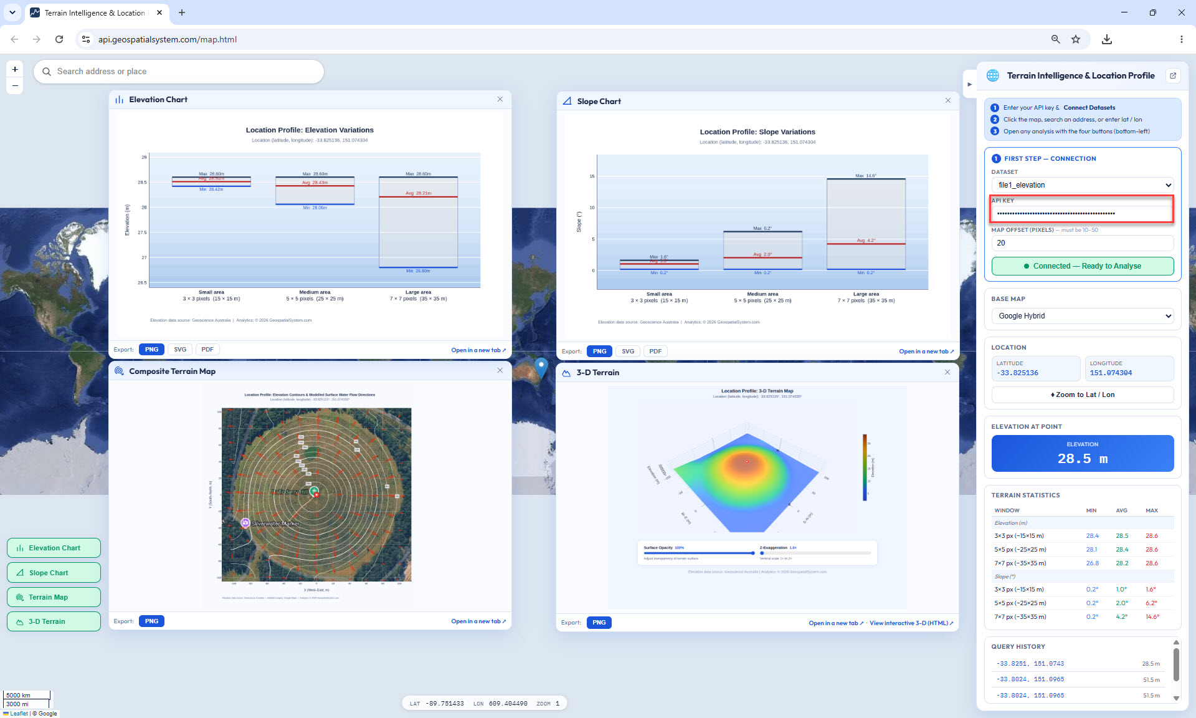Export Slope Chart as PNG
1196x718 pixels.
599,352
